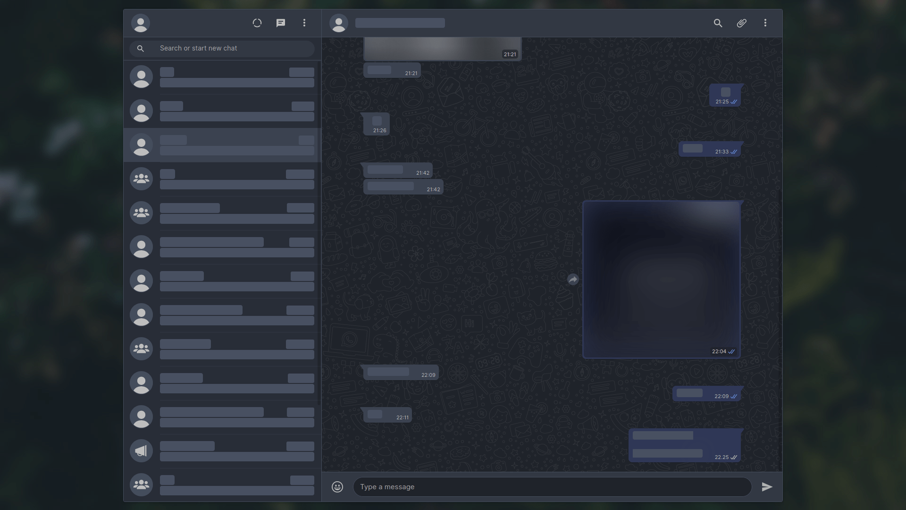Click the outgoing message sent at 22:25

pos(684,445)
